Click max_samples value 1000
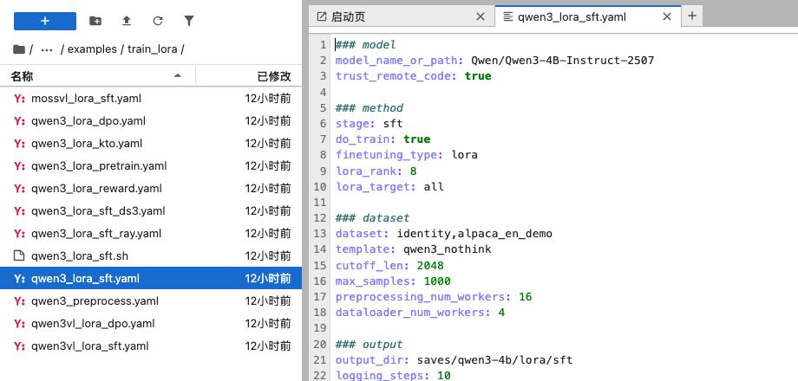This screenshot has height=381, width=798. coord(437,281)
